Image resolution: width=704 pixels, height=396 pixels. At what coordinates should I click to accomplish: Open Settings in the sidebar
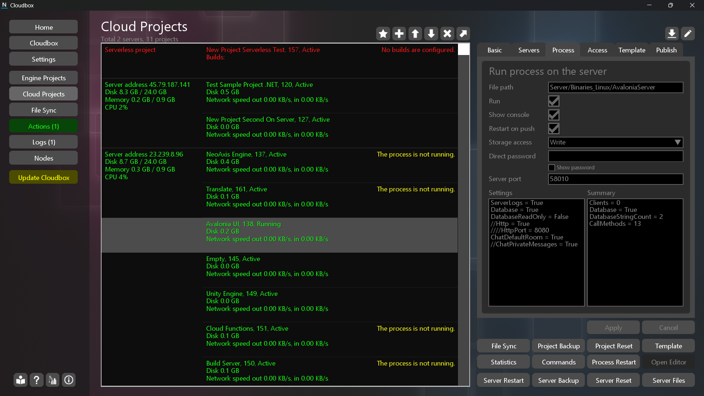coord(44,59)
